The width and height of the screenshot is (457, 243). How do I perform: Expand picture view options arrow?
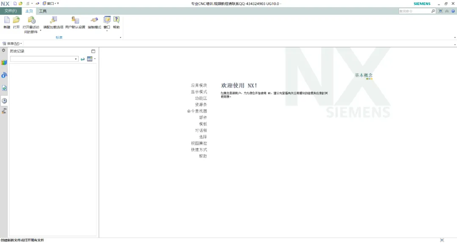95,59
